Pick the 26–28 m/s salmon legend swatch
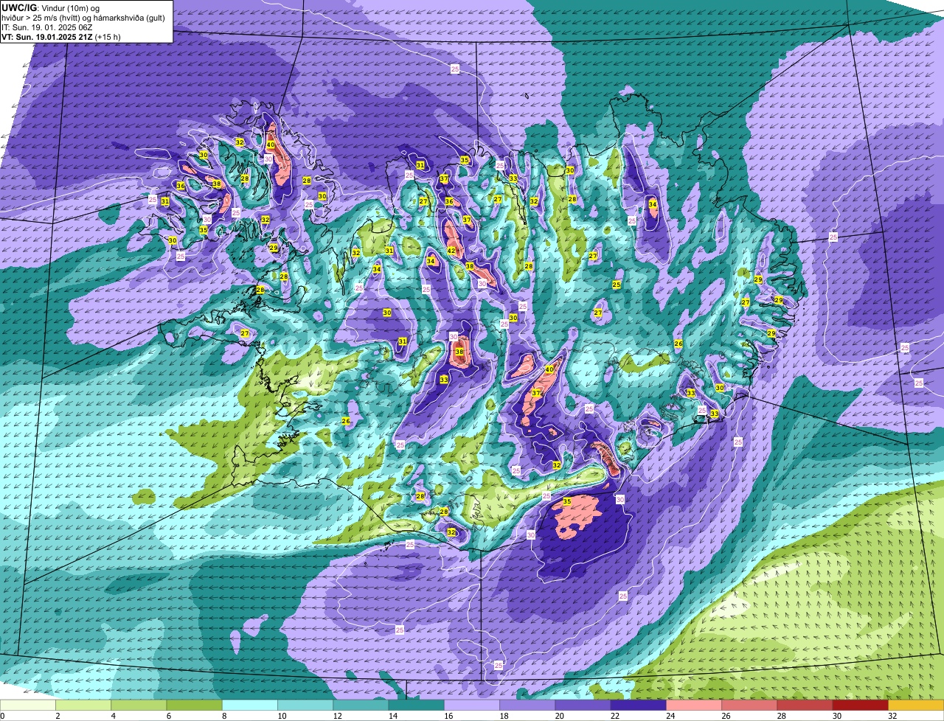 click(749, 706)
